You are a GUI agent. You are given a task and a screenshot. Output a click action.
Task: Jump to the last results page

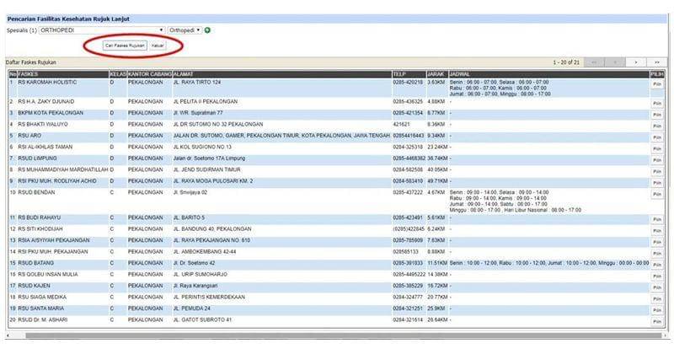[x=656, y=62]
